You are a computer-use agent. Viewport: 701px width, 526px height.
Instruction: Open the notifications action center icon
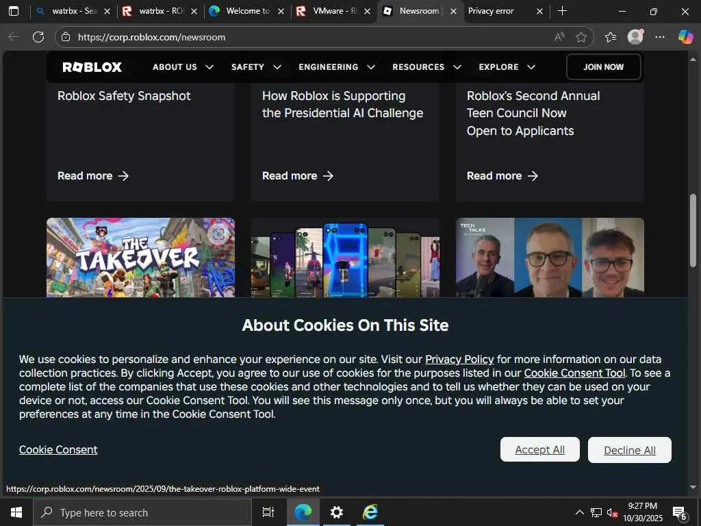click(x=680, y=513)
